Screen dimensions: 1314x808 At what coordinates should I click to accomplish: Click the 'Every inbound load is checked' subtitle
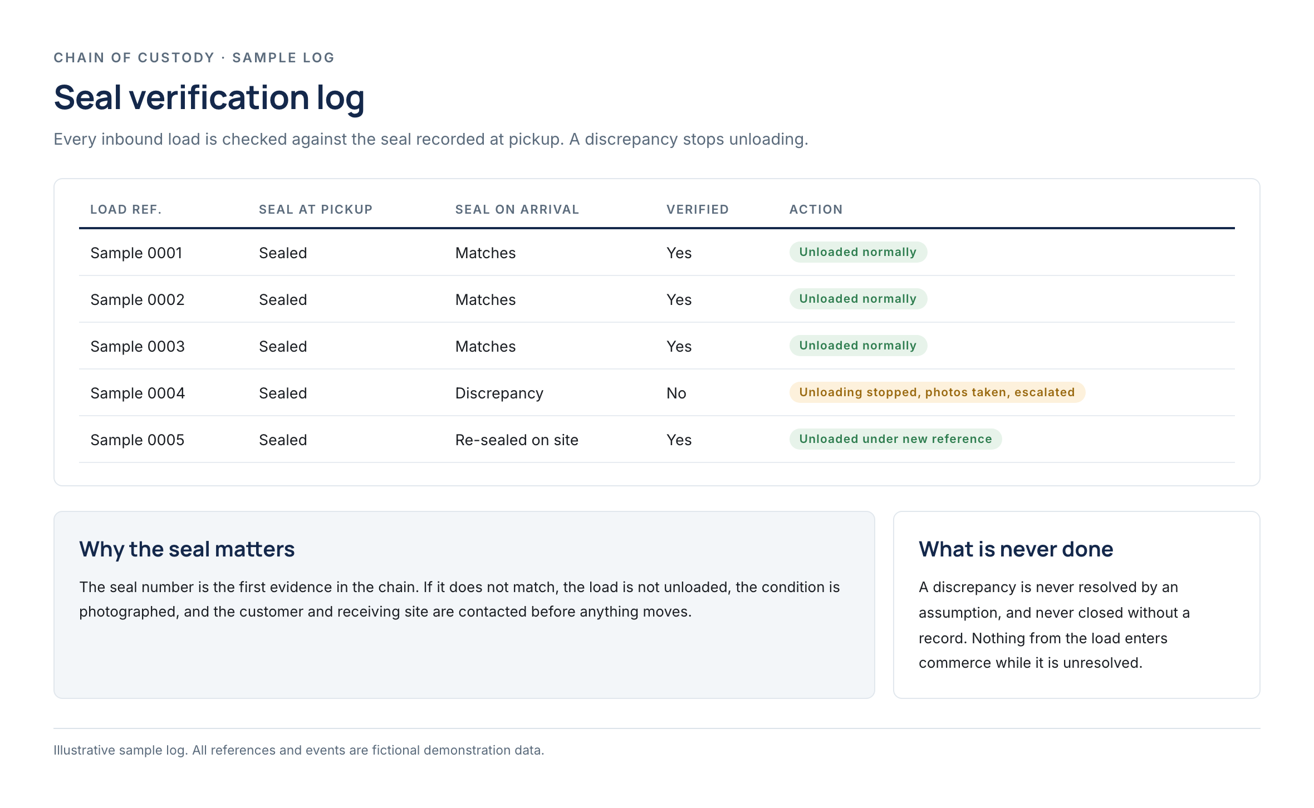(430, 139)
